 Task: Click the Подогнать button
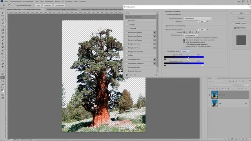pyautogui.click(x=47, y=5)
